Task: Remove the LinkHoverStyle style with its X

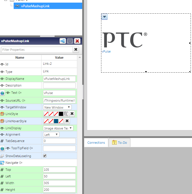Action: click(67, 121)
